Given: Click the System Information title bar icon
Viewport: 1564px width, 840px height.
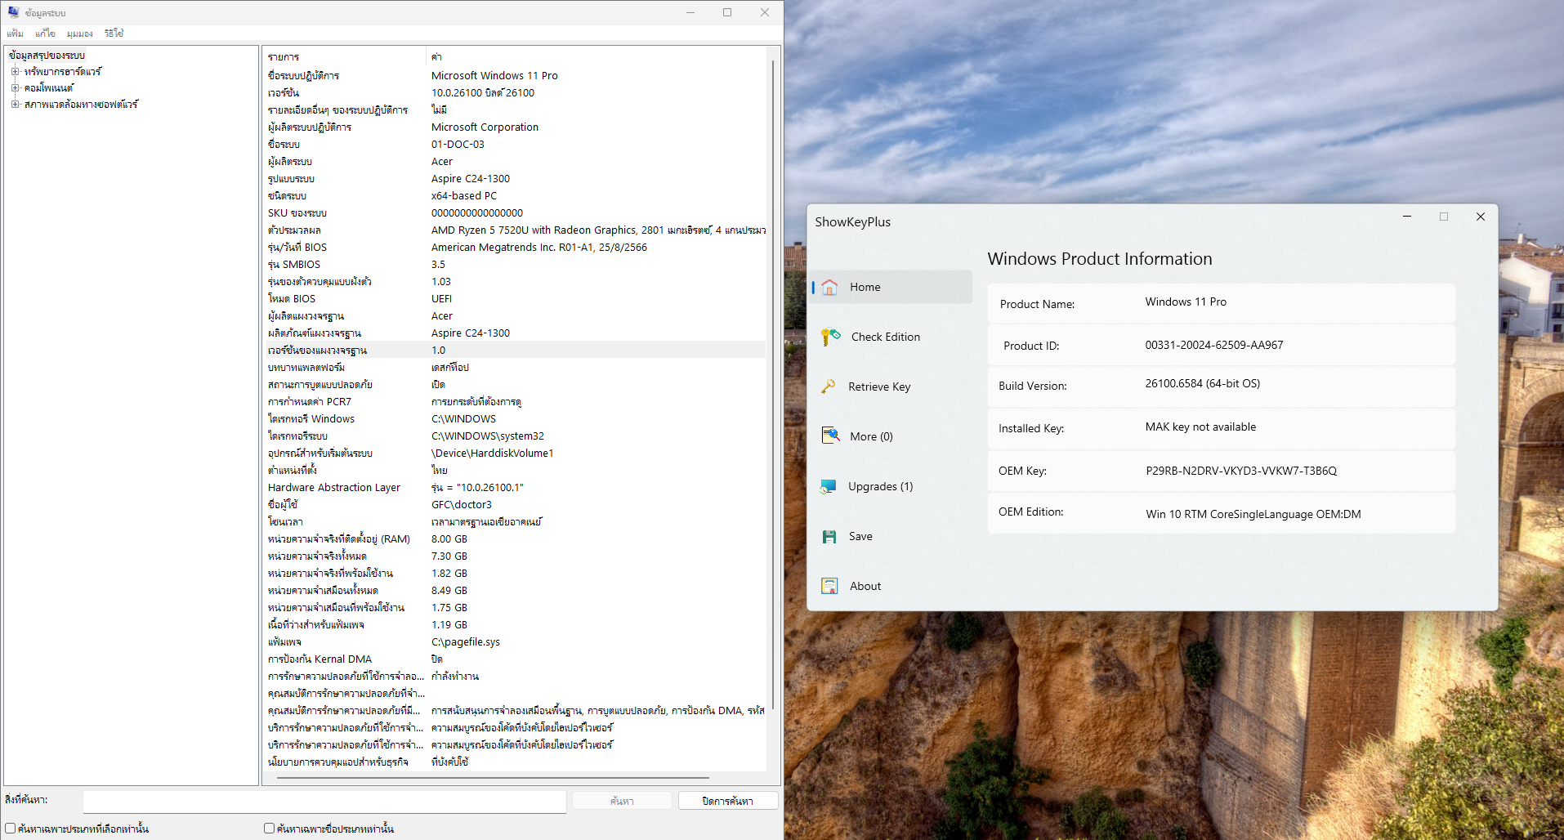Looking at the screenshot, I should tap(13, 12).
